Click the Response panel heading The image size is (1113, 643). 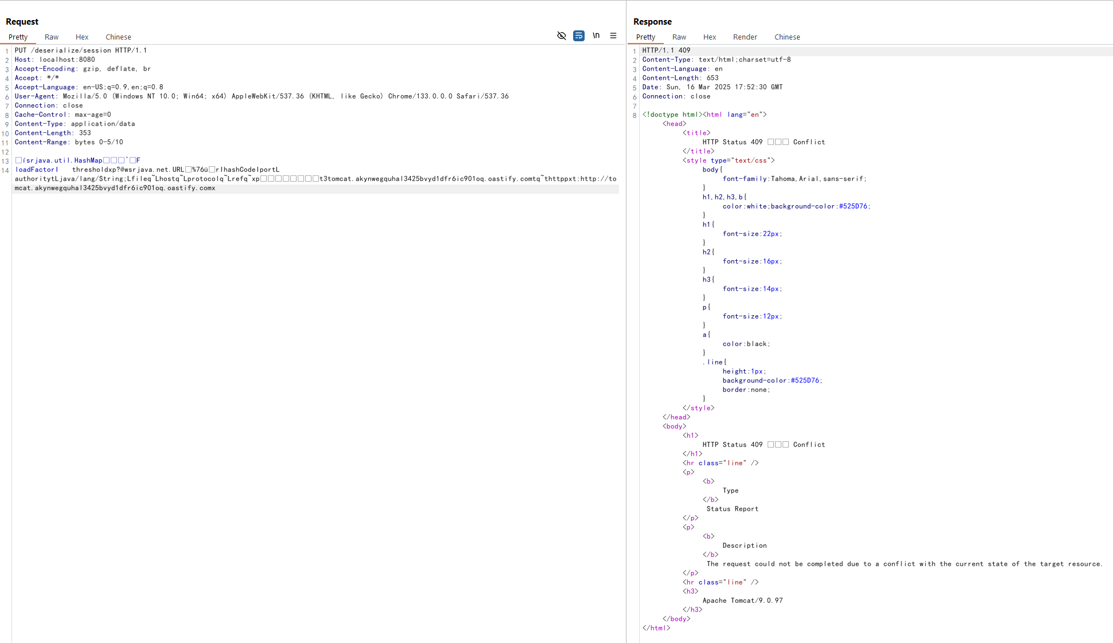coord(652,22)
